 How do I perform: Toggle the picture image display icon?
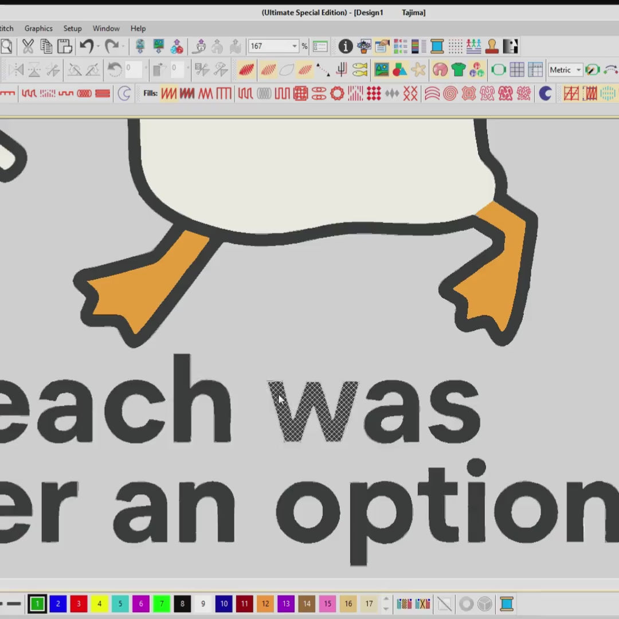pyautogui.click(x=381, y=70)
